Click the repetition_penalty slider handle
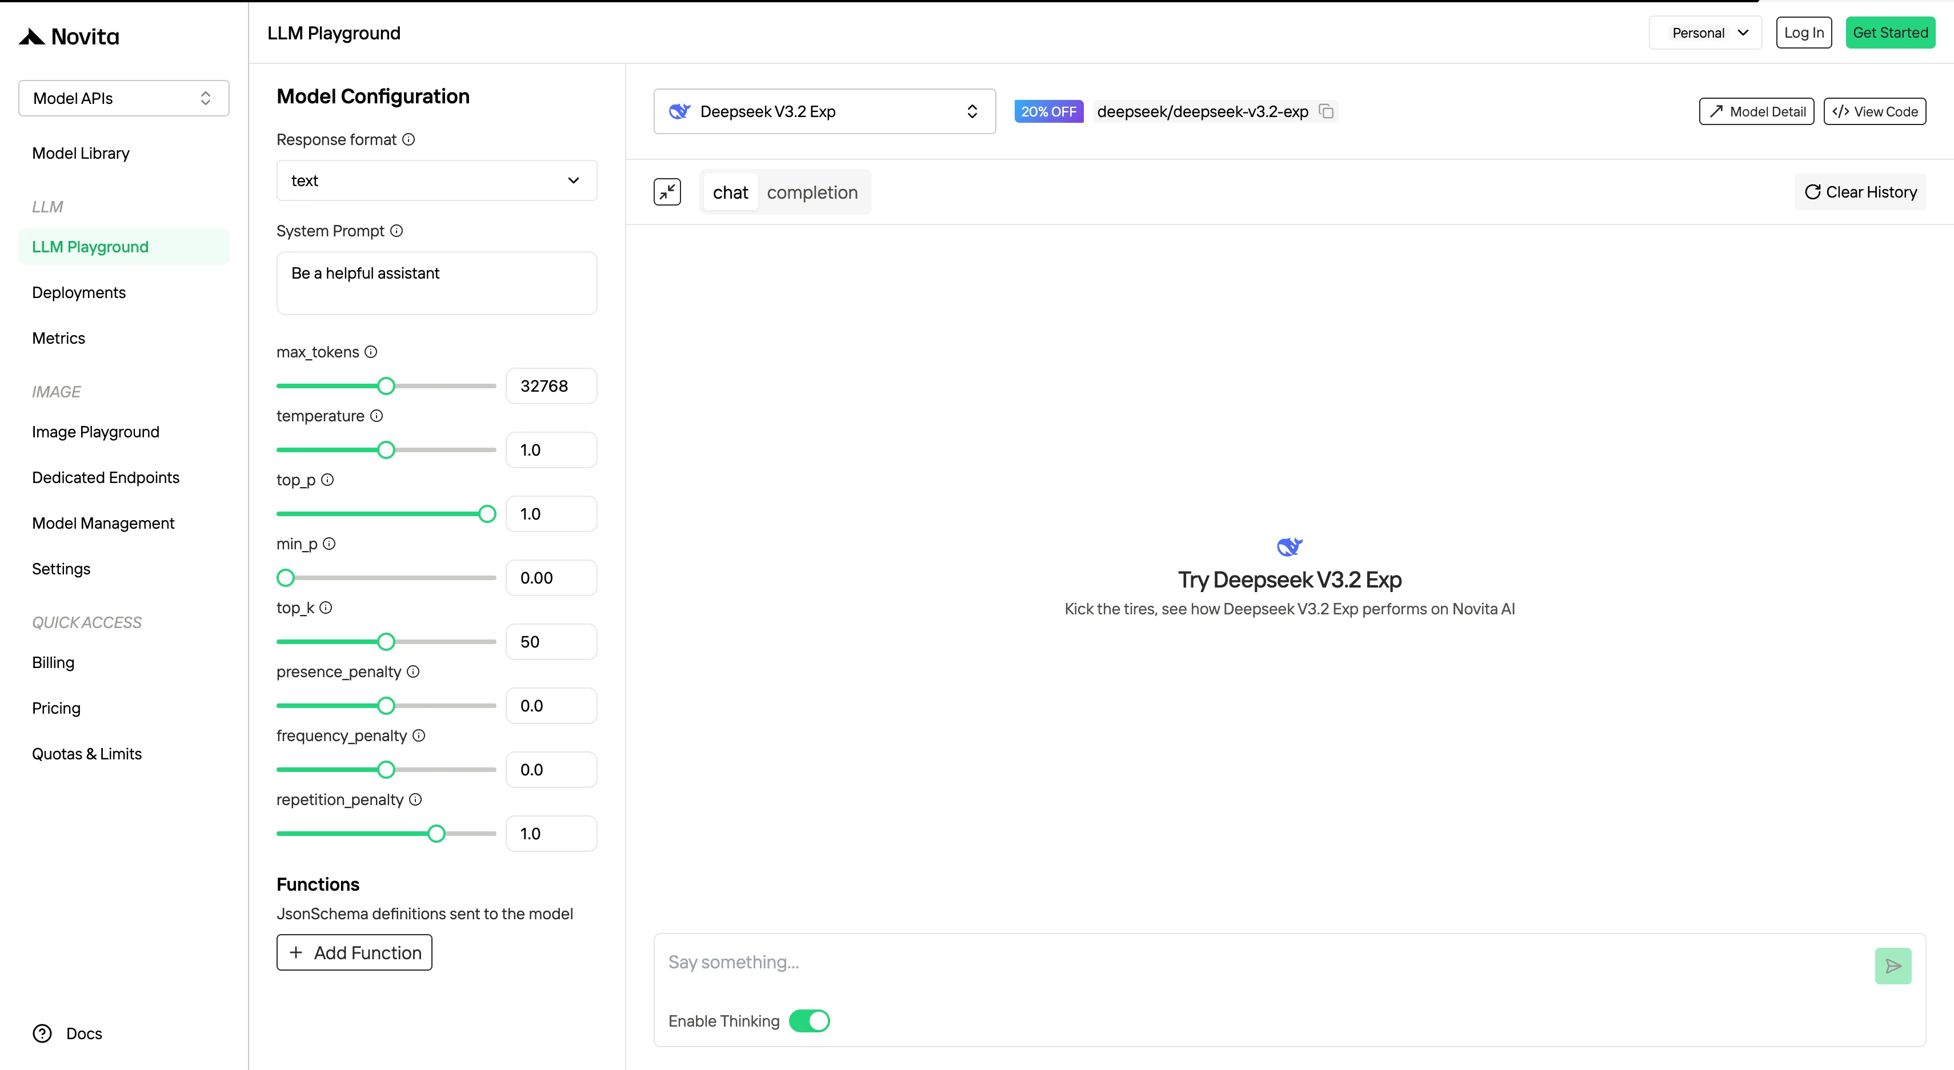 pos(436,834)
